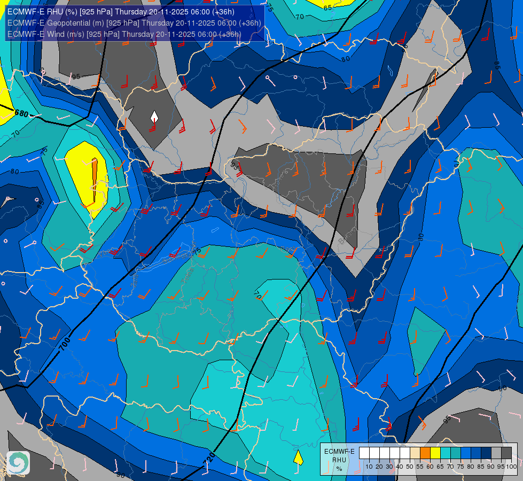Click the yellow 60-65 legend swatch
523x481 pixels.
coord(435,453)
